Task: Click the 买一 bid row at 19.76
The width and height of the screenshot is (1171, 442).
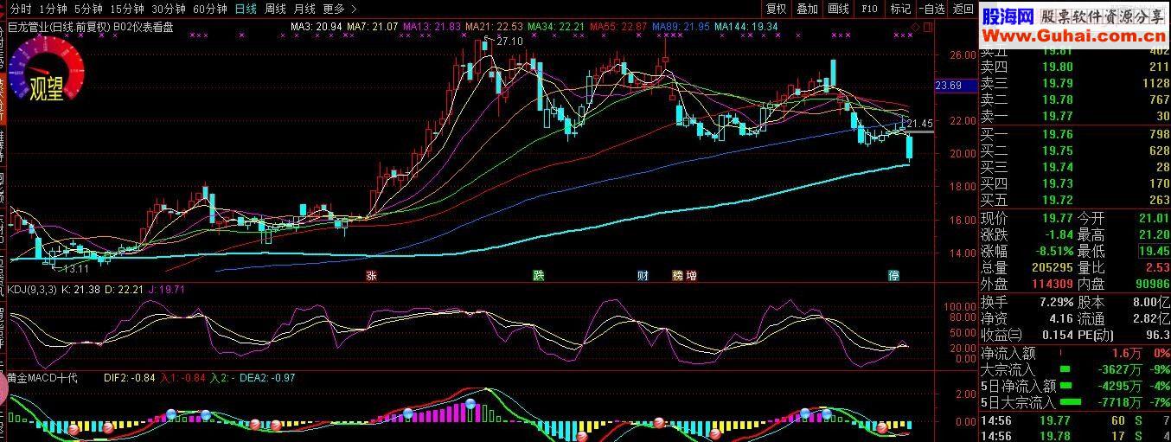Action: [x=1075, y=134]
